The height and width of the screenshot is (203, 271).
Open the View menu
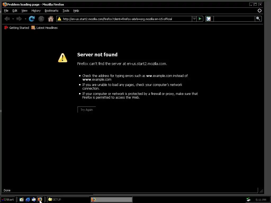24,11
